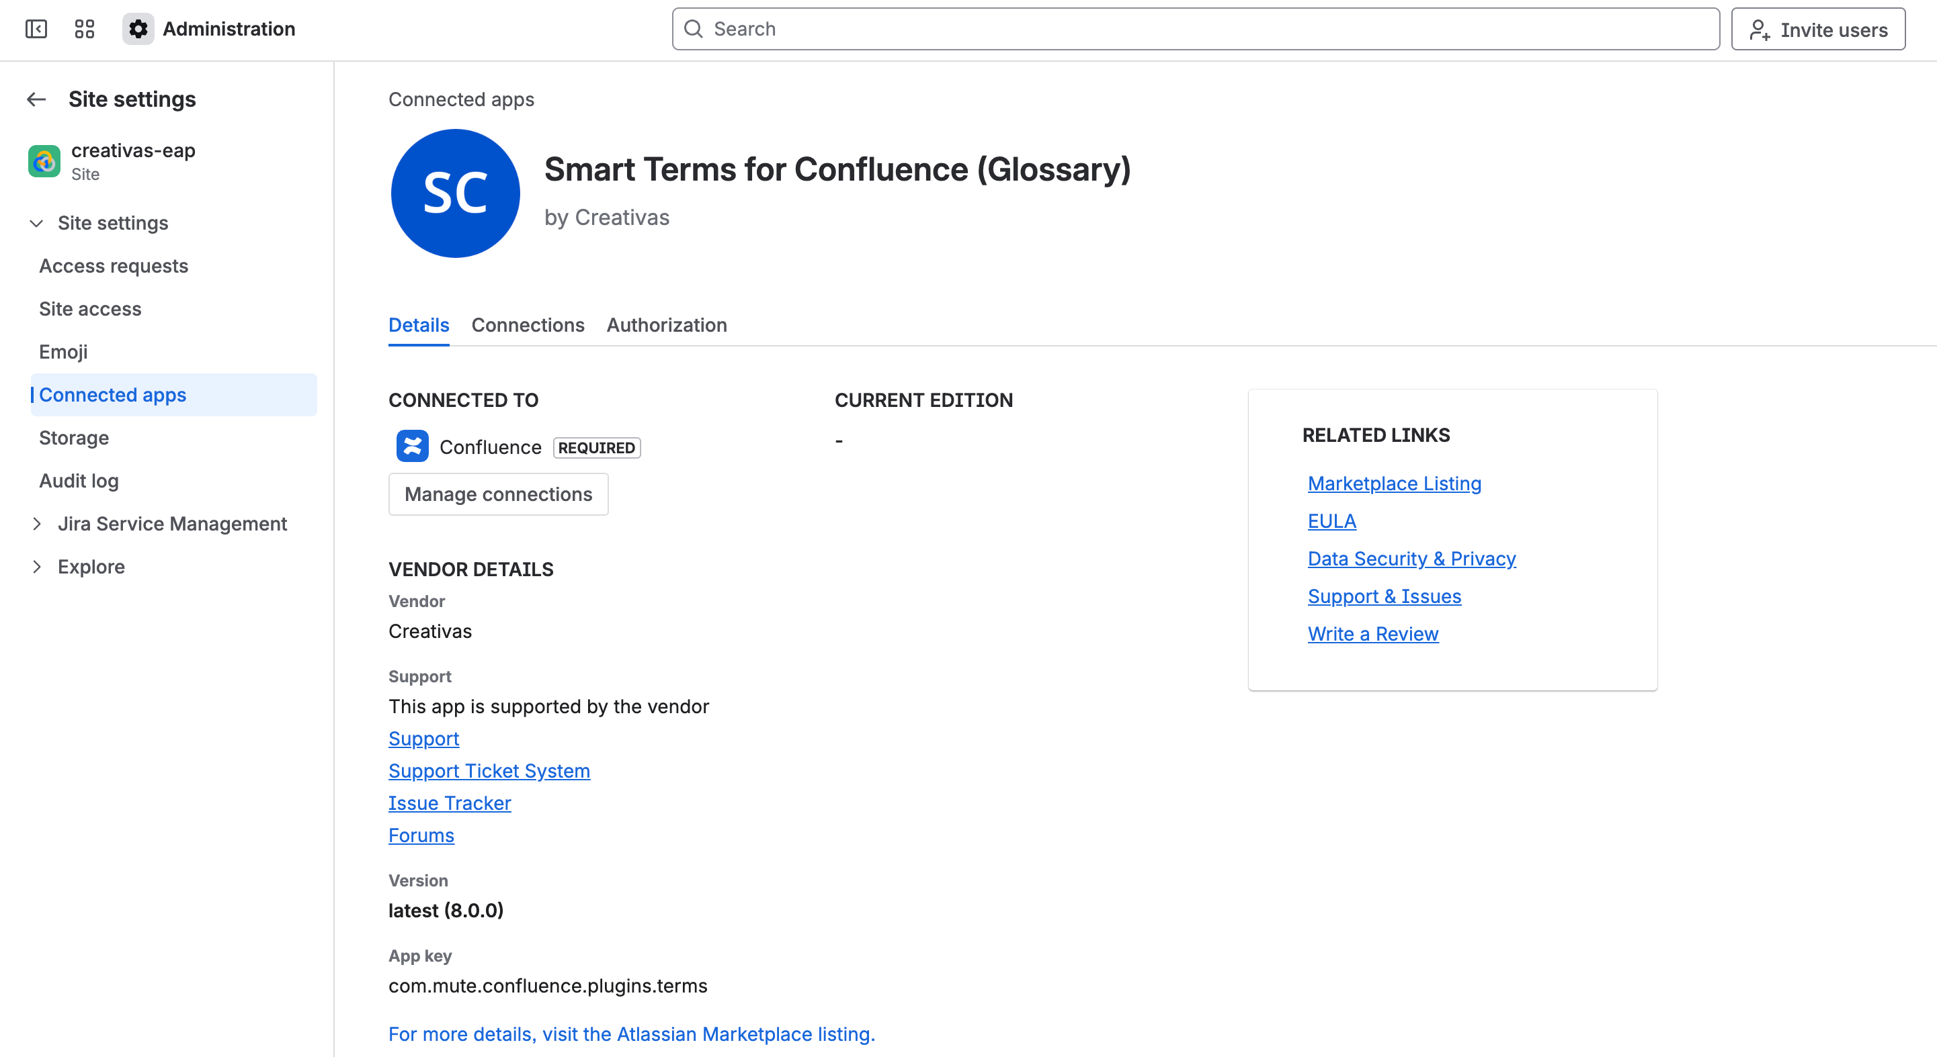This screenshot has width=1937, height=1057.
Task: Open Audit log in sidebar
Action: pos(78,481)
